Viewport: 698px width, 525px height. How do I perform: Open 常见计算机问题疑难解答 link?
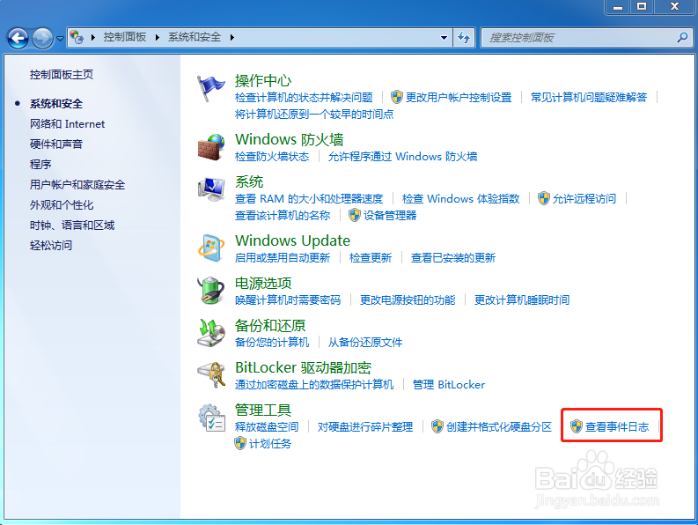[589, 97]
